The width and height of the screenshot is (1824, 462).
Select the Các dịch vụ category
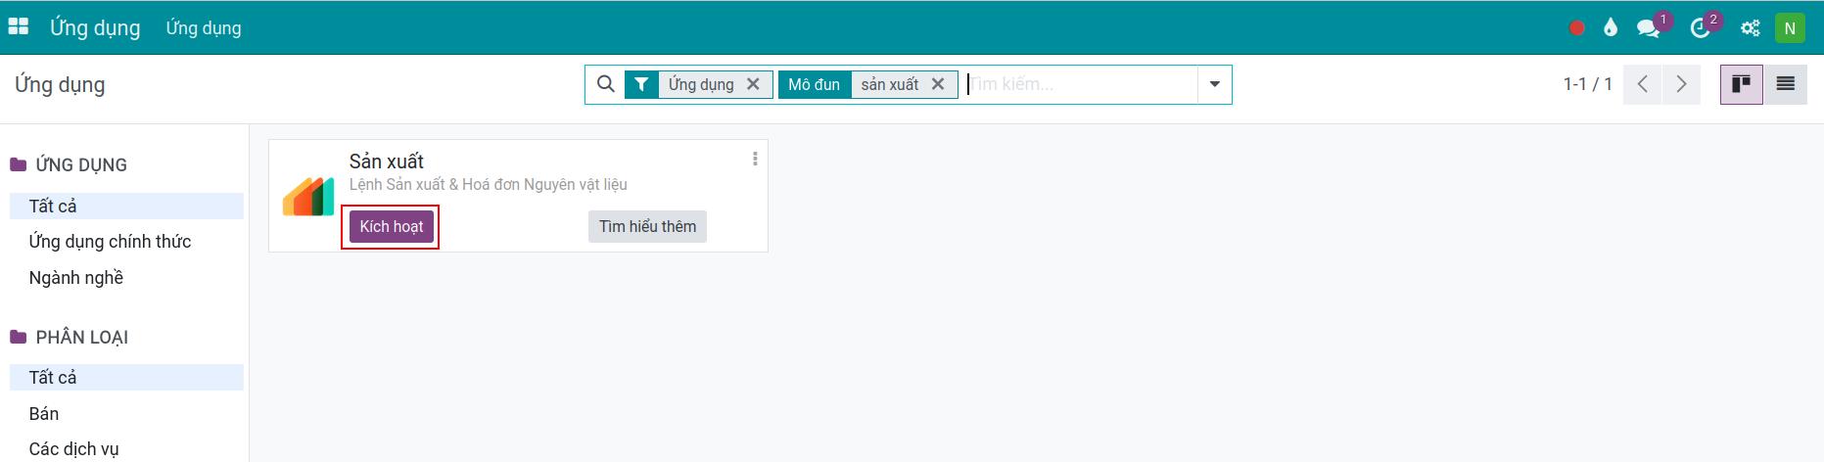(x=126, y=449)
